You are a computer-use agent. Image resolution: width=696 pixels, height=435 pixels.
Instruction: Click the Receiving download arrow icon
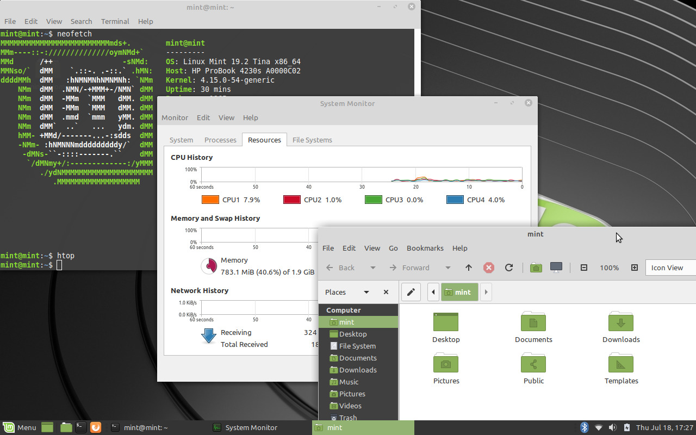[x=209, y=336]
